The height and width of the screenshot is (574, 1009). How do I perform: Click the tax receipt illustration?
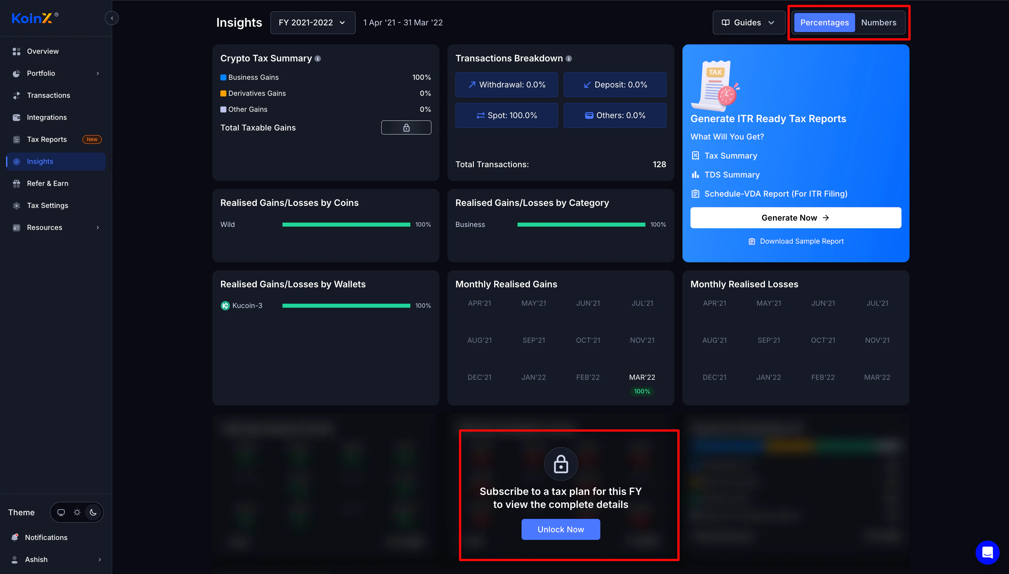(716, 86)
